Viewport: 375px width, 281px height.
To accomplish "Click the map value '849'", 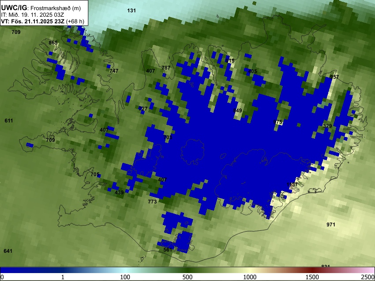I will 237,111.
